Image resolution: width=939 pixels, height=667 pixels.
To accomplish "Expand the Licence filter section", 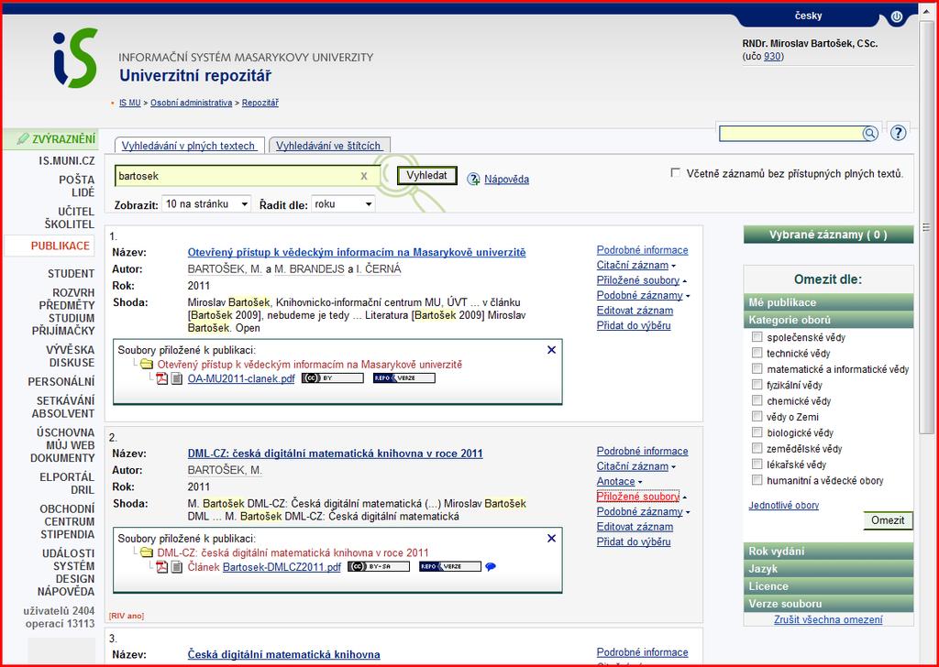I will 828,585.
